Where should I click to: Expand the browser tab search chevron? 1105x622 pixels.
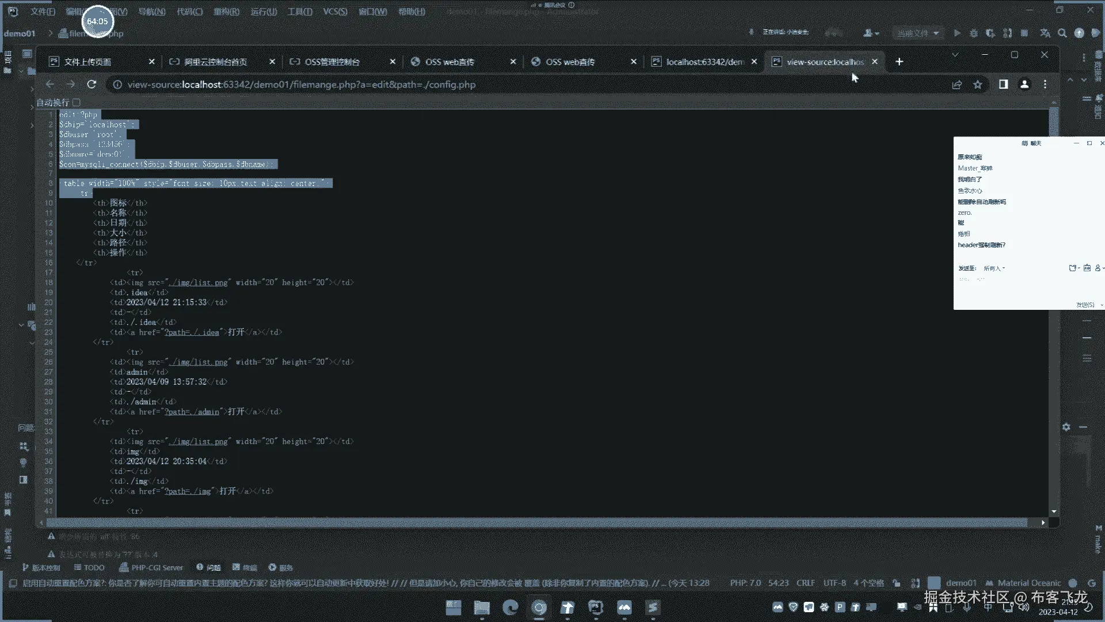pos(955,55)
